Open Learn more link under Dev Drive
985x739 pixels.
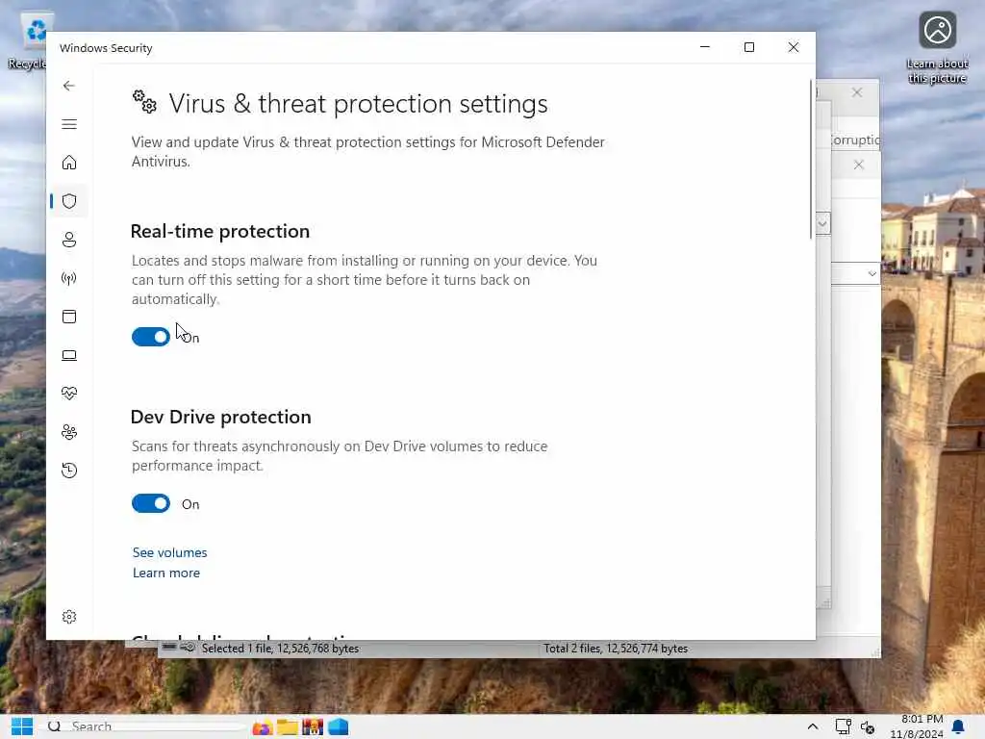[x=165, y=573]
